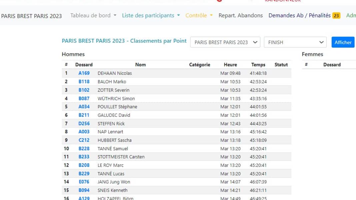356x200 pixels.
Task: Open dossard B118 rider link
Action: click(x=84, y=81)
